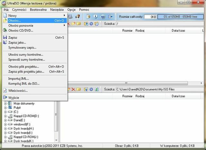Image resolution: width=206 pixels, height=150 pixels.
Task: Click the blank page icon beside Nowy
Action: click(x=5, y=15)
